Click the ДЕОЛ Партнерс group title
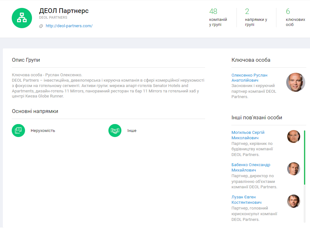310x231 pixels. point(64,11)
